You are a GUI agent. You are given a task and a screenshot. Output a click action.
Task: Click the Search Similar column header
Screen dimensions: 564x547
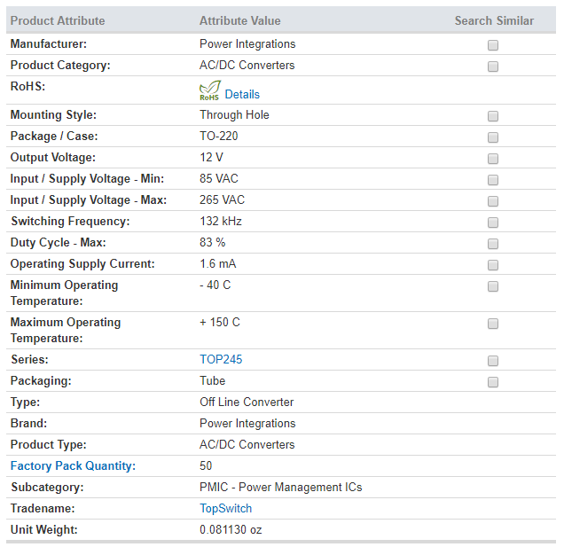pos(494,20)
